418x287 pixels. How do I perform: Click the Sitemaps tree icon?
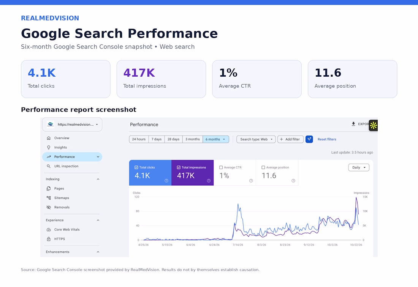[49, 198]
